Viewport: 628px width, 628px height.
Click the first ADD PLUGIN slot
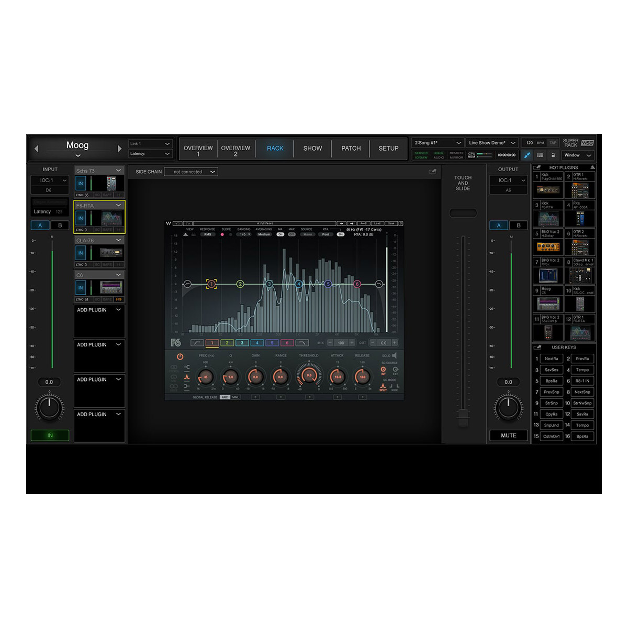pos(99,321)
